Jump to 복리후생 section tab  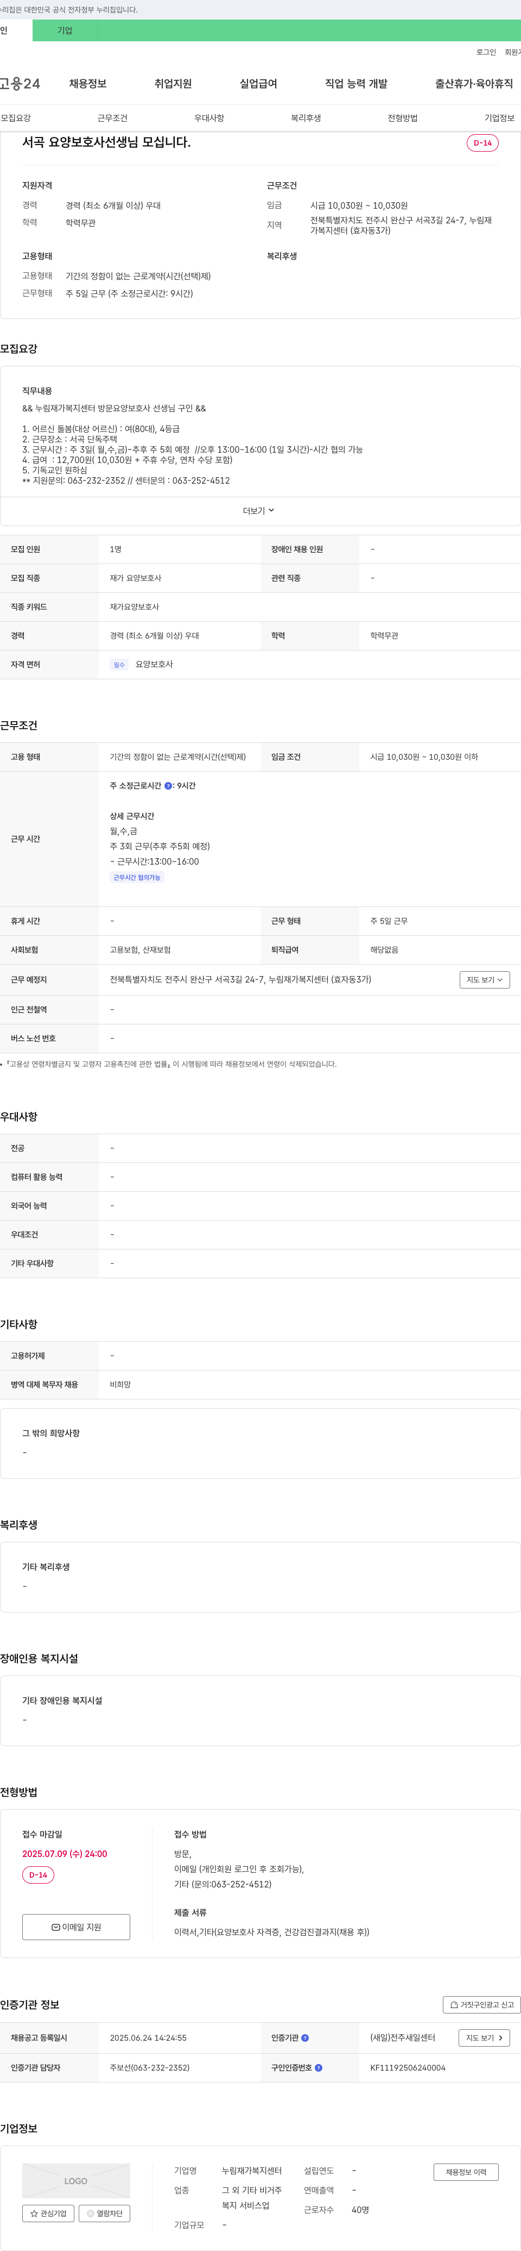[x=306, y=118]
